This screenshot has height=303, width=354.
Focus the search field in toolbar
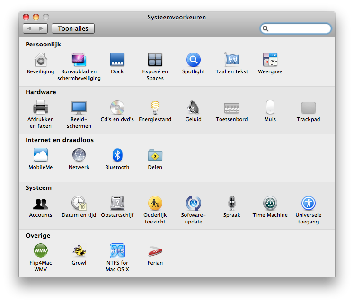295,28
